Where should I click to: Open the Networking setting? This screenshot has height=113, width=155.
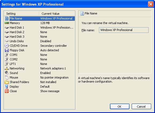pos(17,68)
